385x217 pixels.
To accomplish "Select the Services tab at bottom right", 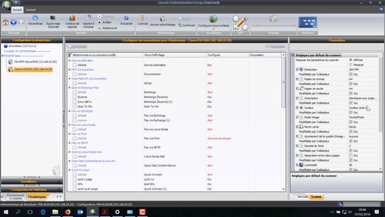I will tap(302, 197).
